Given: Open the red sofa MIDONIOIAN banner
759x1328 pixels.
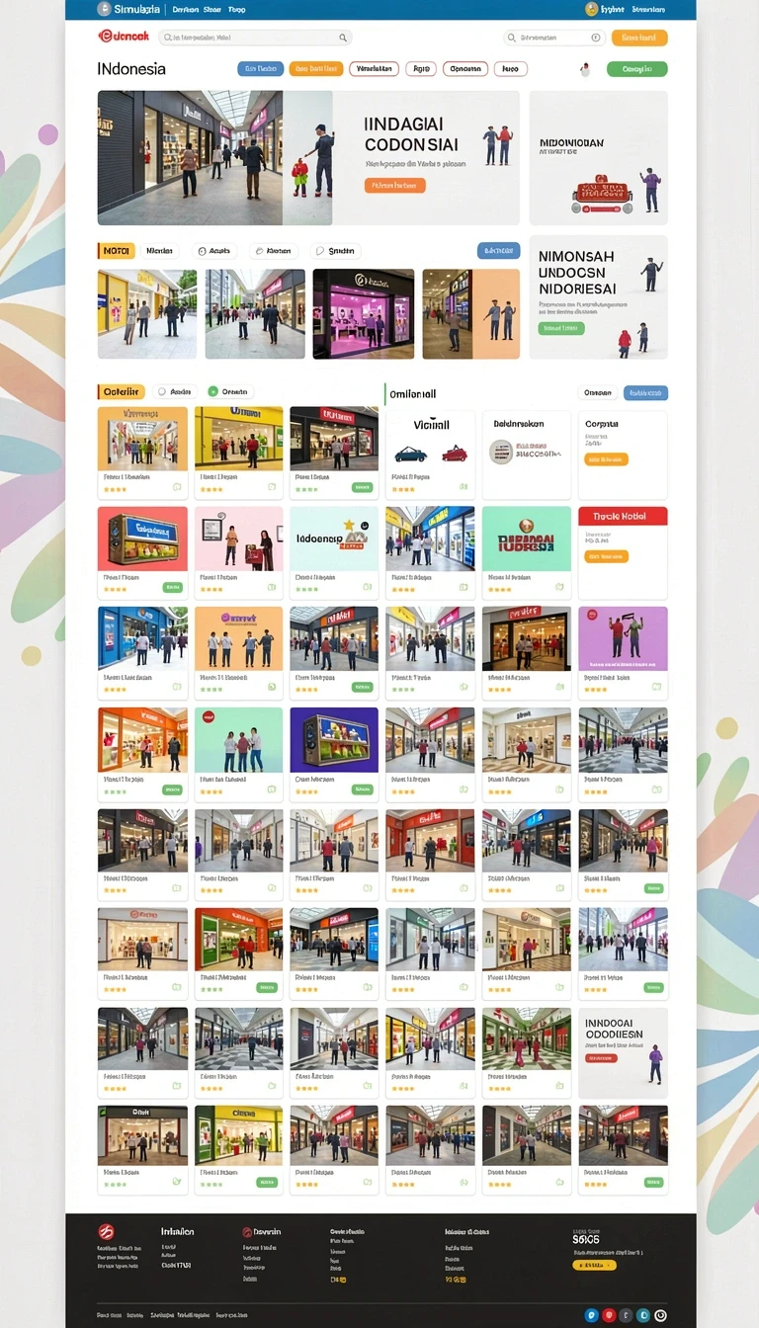Looking at the screenshot, I should point(598,158).
